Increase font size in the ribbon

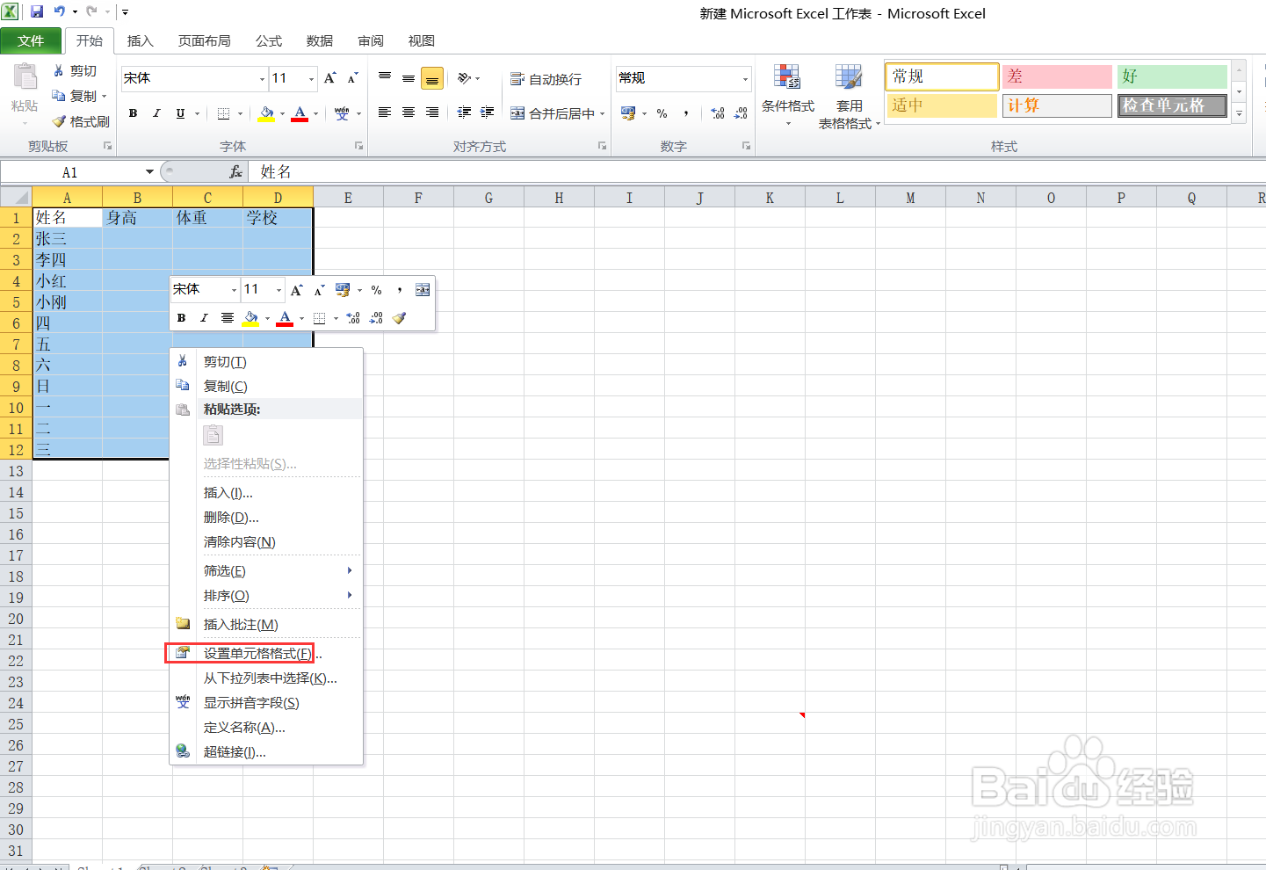(330, 78)
